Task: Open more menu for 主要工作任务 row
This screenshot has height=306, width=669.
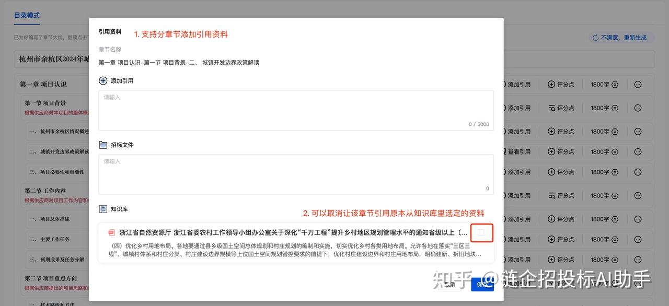Action: click(638, 240)
